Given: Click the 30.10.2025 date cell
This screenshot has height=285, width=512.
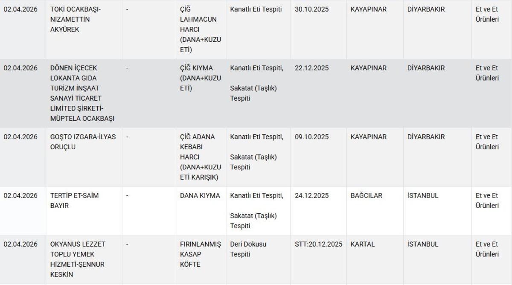Looking at the screenshot, I should coord(311,9).
